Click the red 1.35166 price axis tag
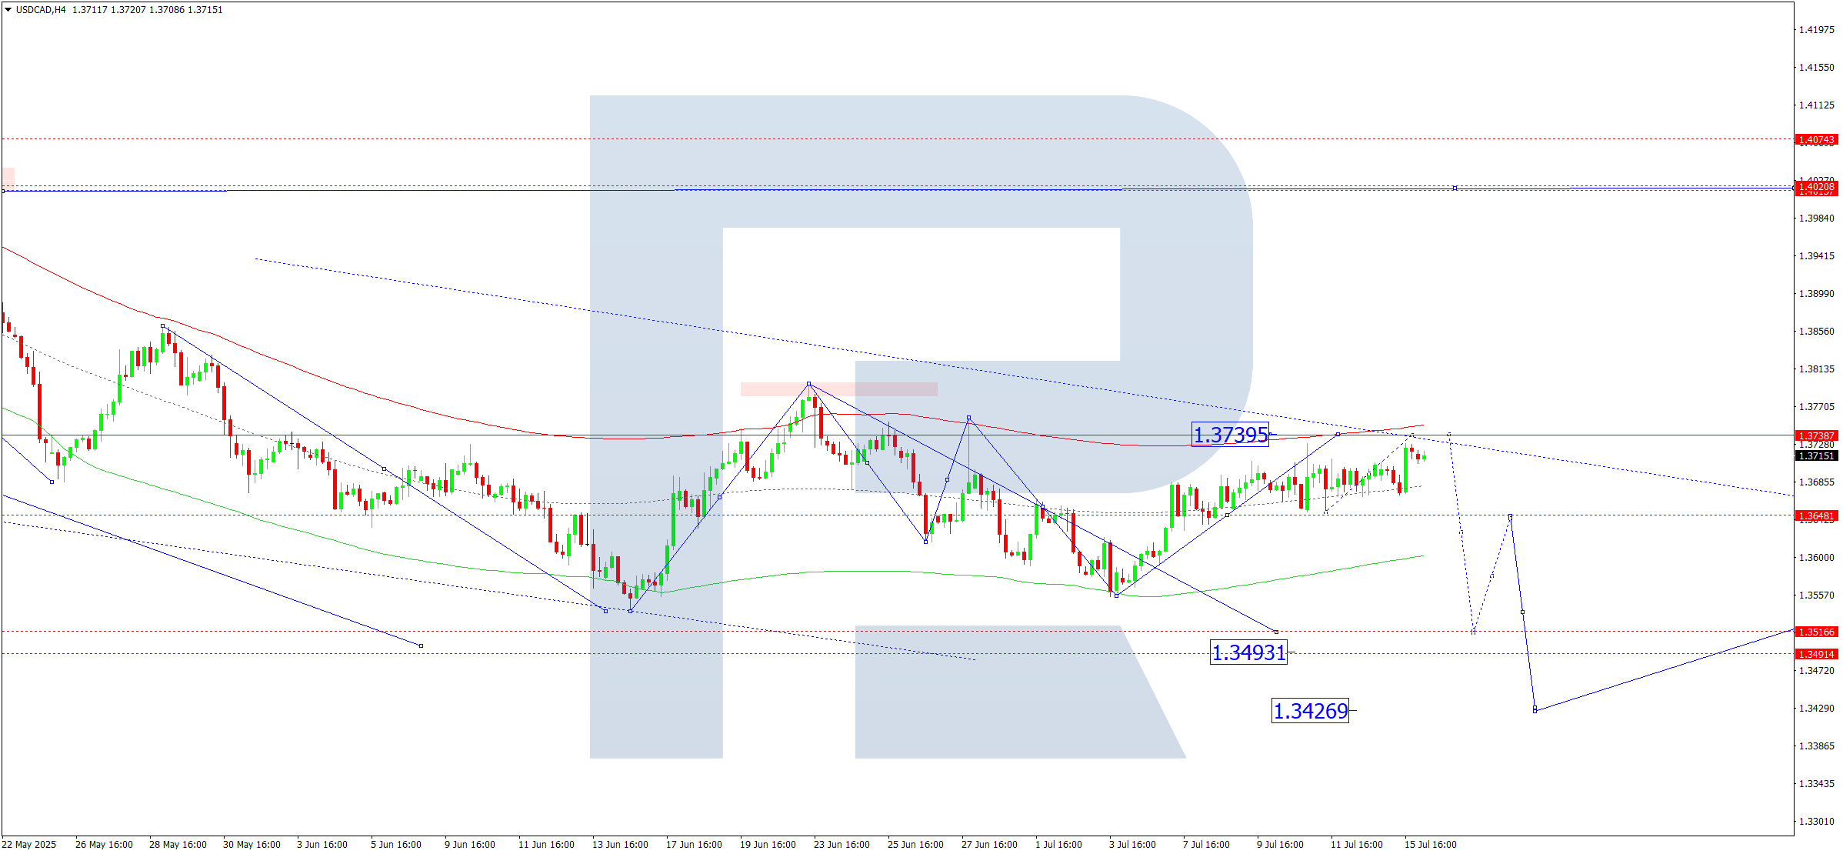 1816,632
